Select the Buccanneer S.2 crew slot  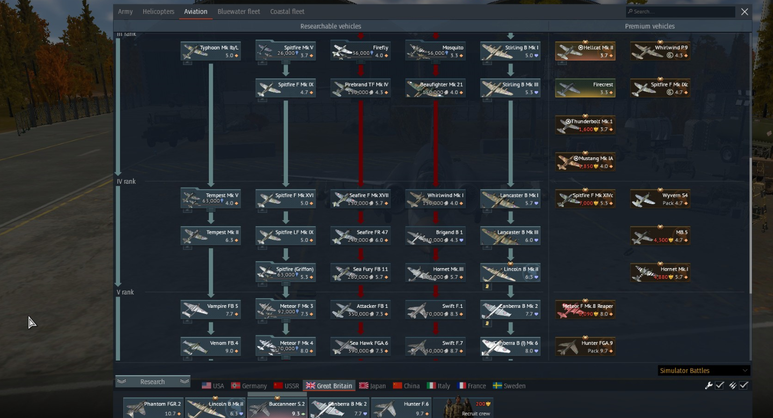pyautogui.click(x=277, y=408)
